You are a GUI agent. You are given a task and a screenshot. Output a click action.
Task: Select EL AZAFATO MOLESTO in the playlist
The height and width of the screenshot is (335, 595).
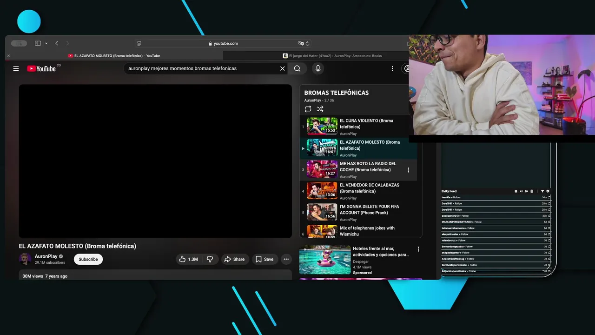[x=358, y=148]
